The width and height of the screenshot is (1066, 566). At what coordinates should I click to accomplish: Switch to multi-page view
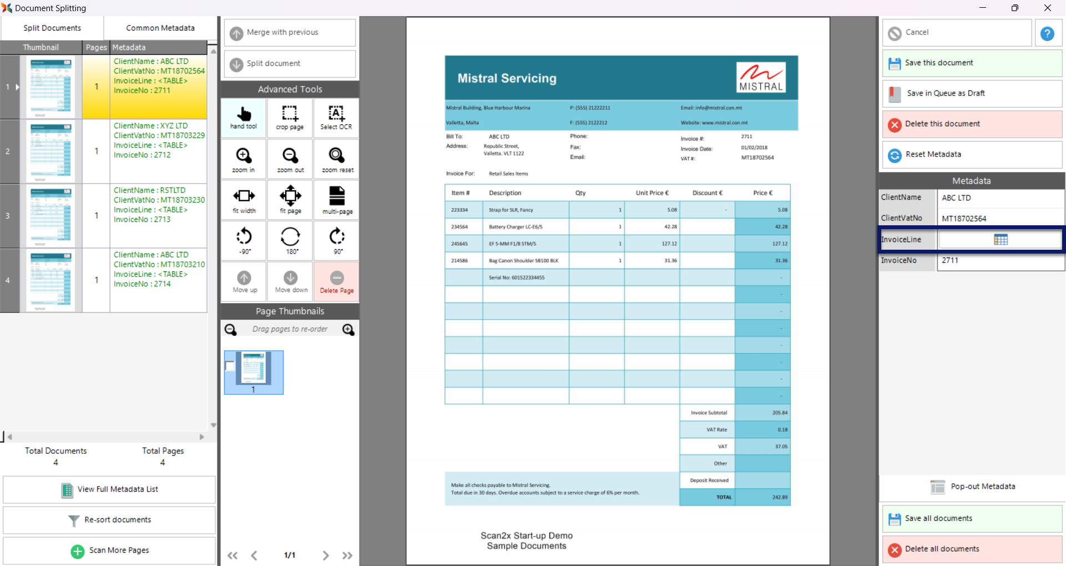(x=337, y=200)
